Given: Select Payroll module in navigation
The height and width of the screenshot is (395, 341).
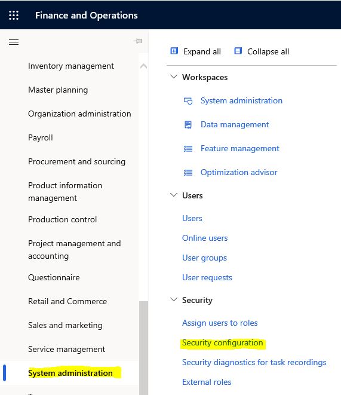Looking at the screenshot, I should (x=41, y=138).
